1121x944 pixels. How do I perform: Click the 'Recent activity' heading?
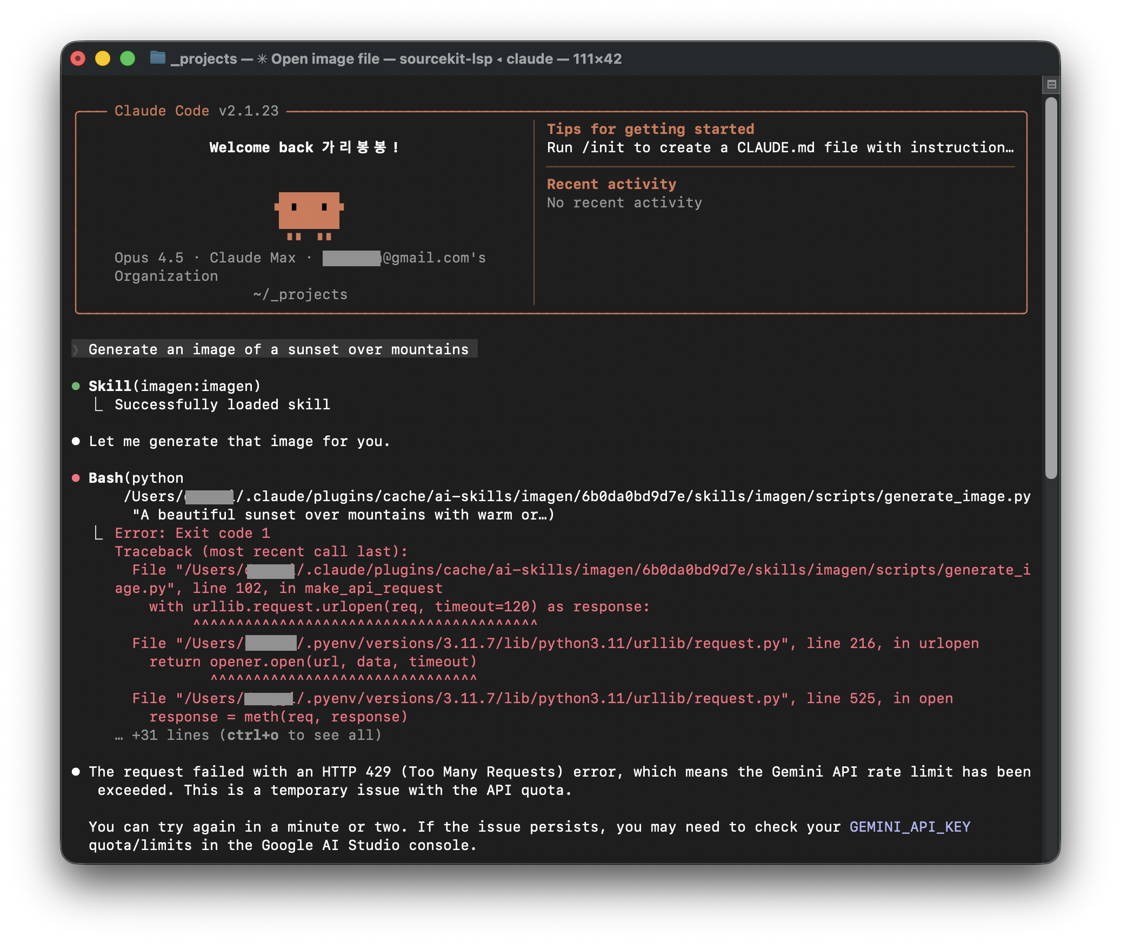611,184
